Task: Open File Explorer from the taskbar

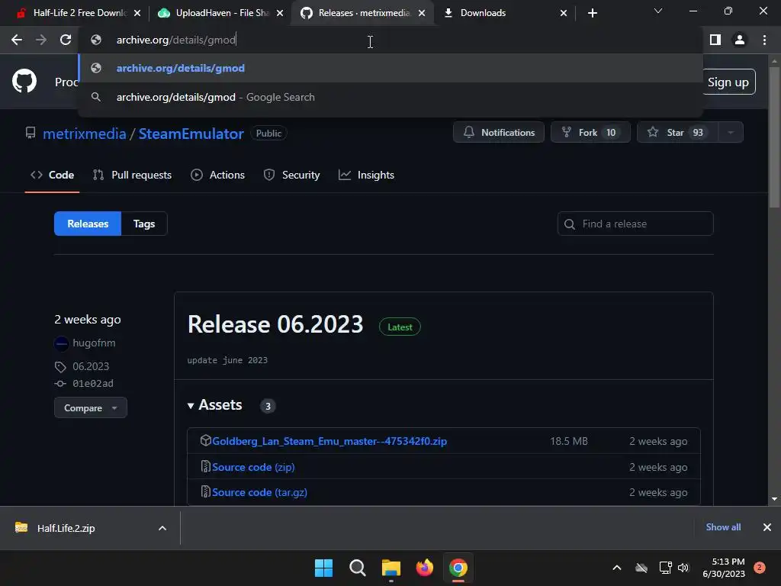Action: tap(391, 568)
